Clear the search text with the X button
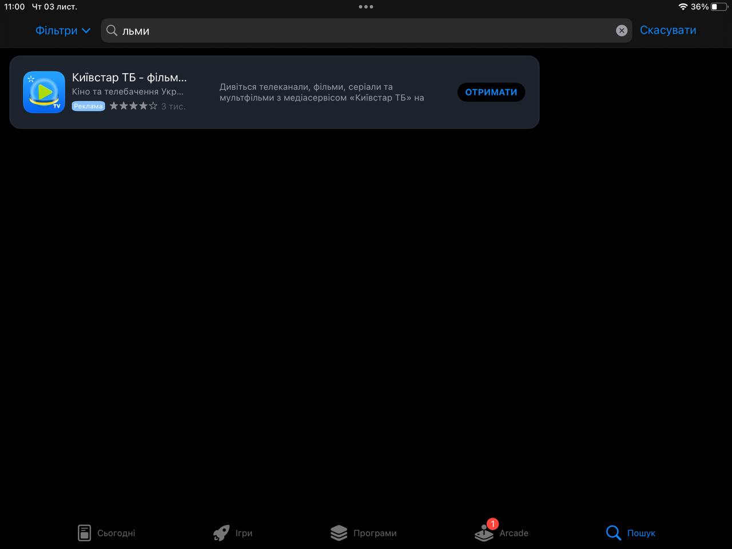The image size is (732, 549). click(x=622, y=31)
